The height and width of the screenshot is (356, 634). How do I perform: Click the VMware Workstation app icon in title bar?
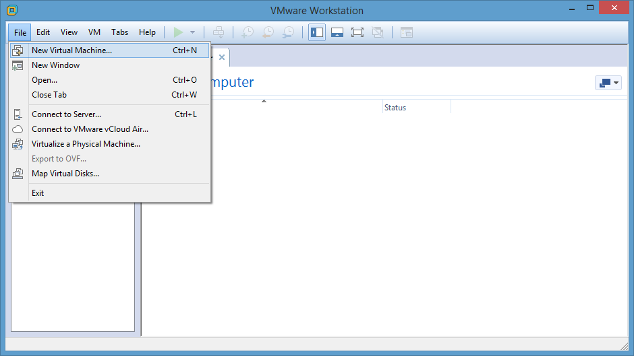click(12, 10)
